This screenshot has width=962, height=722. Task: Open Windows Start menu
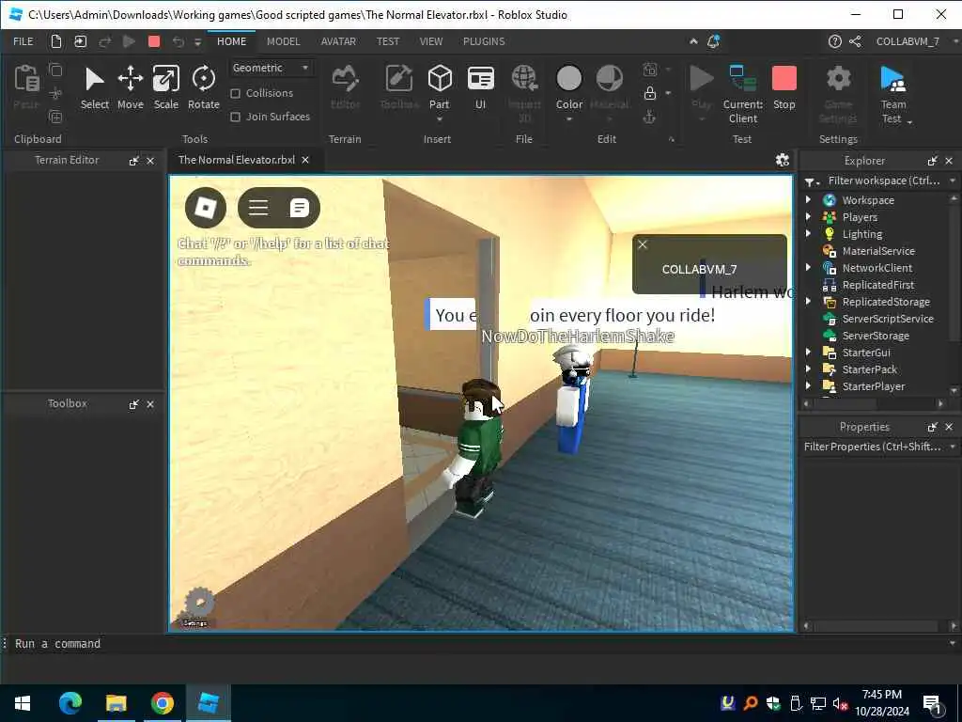(x=23, y=703)
